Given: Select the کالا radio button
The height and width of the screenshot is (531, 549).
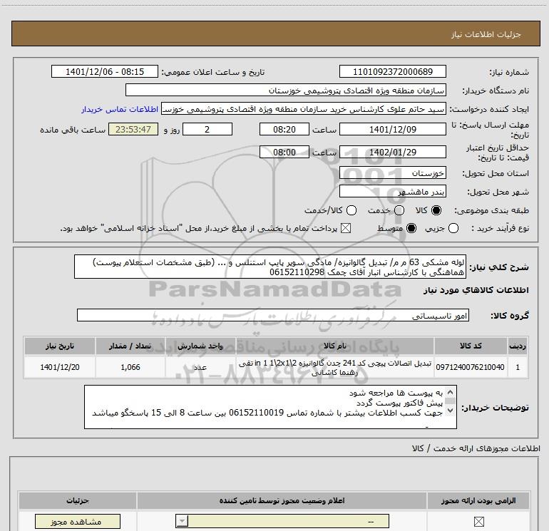Looking at the screenshot, I should 436,210.
